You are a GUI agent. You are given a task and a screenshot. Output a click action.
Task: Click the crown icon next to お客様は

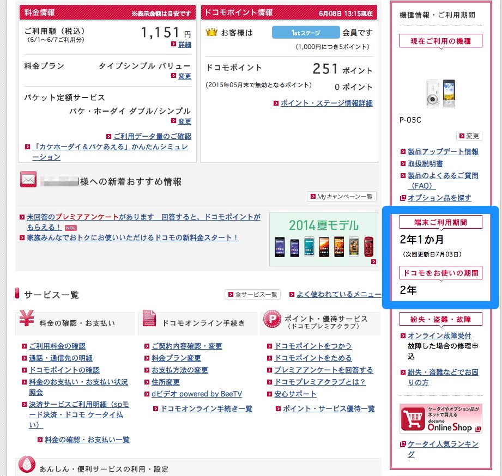211,32
